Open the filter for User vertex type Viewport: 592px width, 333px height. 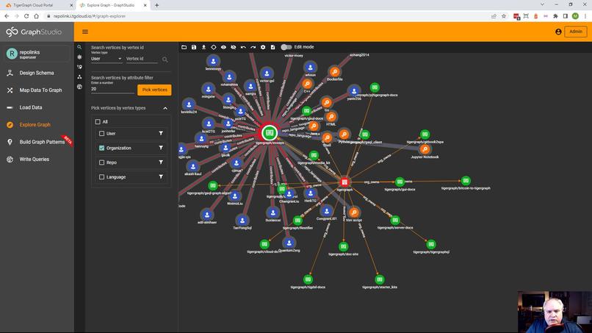161,134
